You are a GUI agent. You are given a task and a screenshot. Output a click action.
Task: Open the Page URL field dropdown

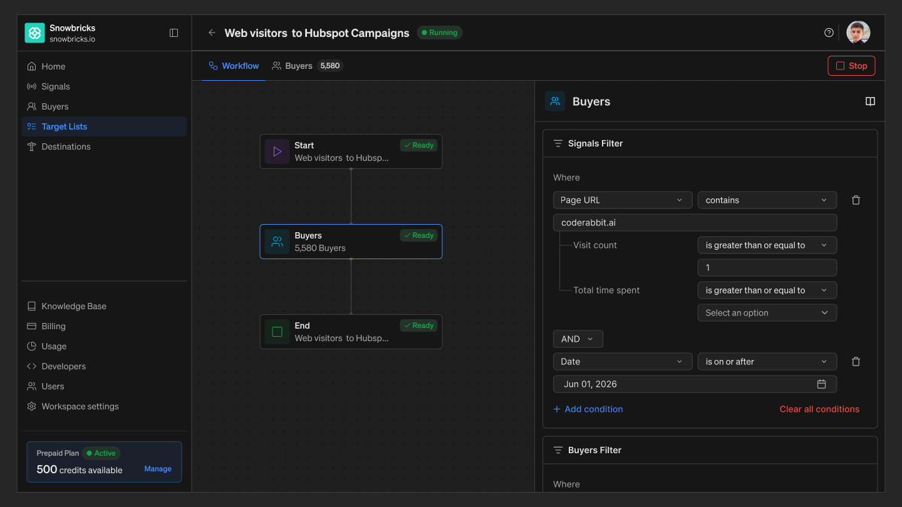click(623, 200)
